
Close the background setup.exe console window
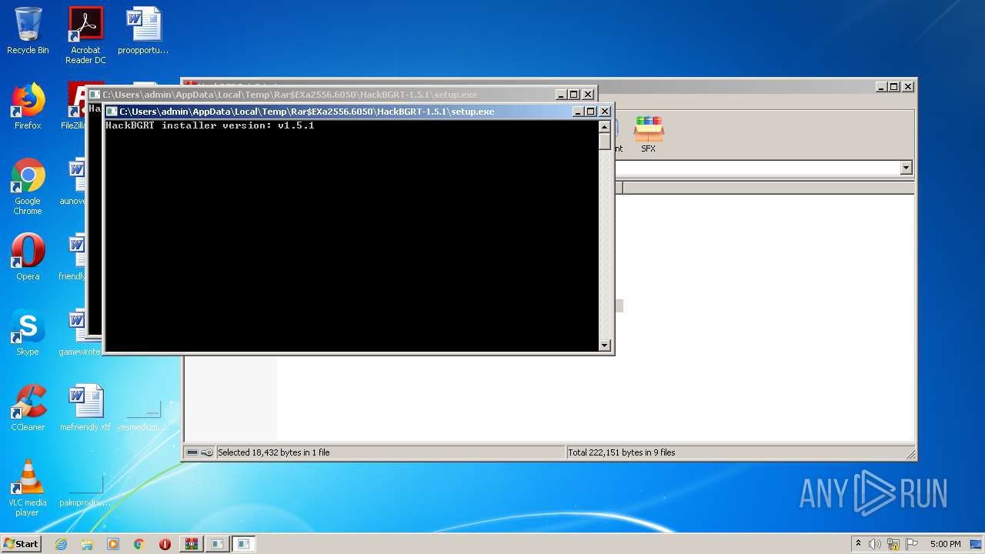[x=588, y=95]
